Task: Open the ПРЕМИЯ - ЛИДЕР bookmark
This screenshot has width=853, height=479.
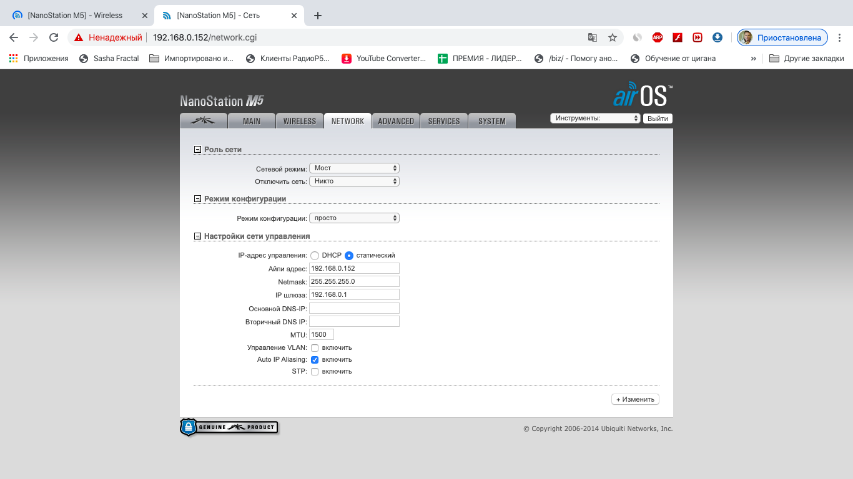Action: tap(480, 59)
